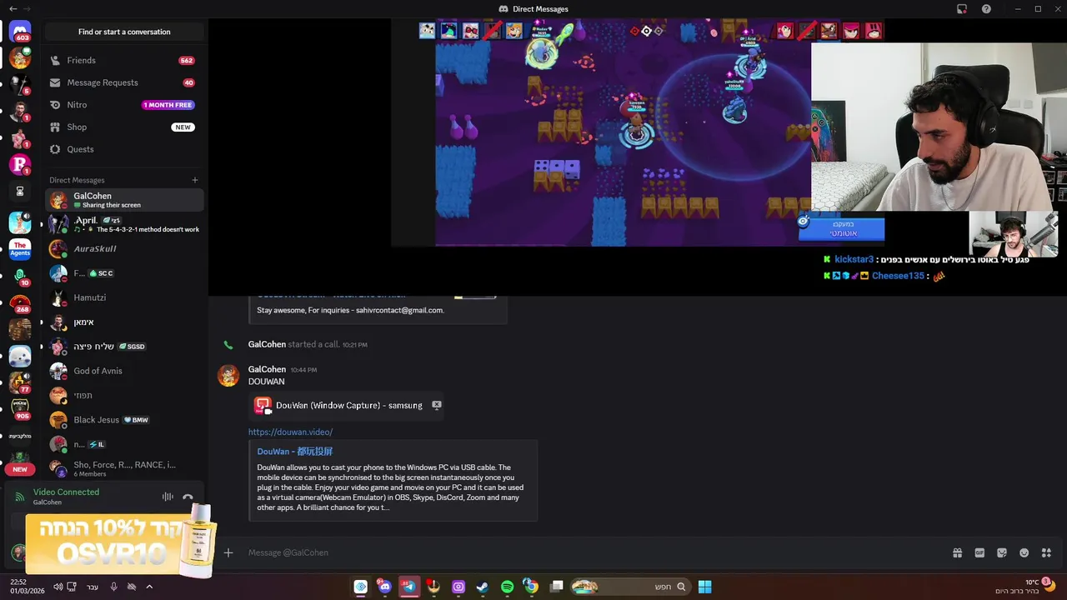Viewport: 1067px width, 600px height.
Task: Open God of Avnis direct message
Action: (x=123, y=371)
